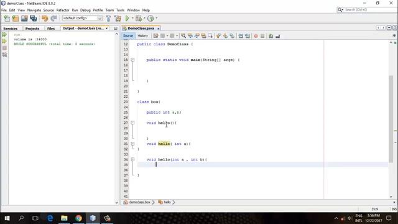This screenshot has height=224, width=398.
Task: Click the Find Selection magnifier icon
Action: click(x=183, y=36)
